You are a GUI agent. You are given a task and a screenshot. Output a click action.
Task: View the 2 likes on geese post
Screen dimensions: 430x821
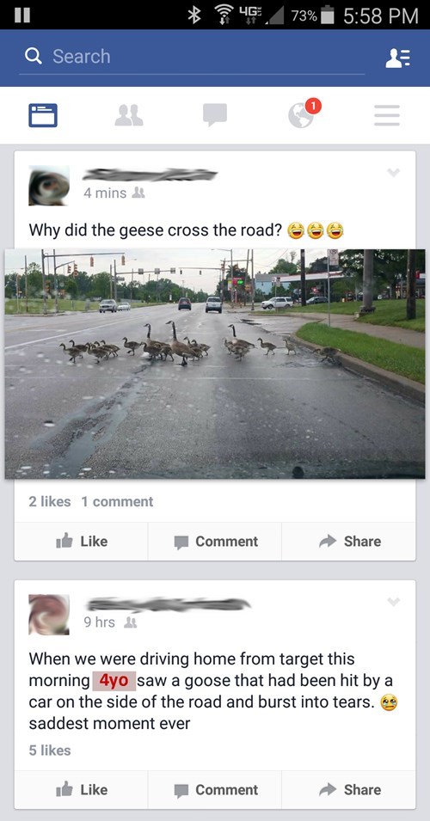coord(50,501)
